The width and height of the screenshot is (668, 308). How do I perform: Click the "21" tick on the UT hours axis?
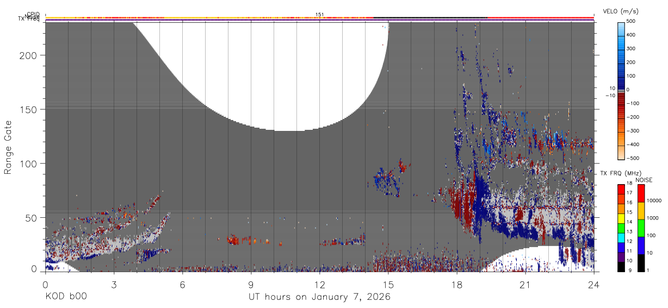(x=525, y=285)
